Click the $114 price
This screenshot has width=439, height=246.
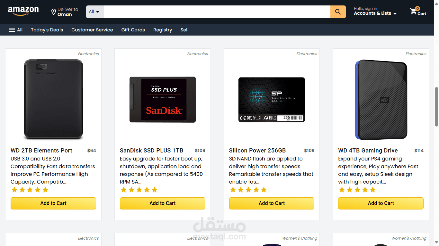[419, 151]
